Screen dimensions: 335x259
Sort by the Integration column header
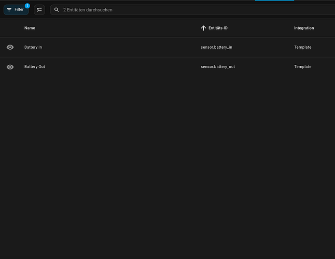[x=304, y=28]
